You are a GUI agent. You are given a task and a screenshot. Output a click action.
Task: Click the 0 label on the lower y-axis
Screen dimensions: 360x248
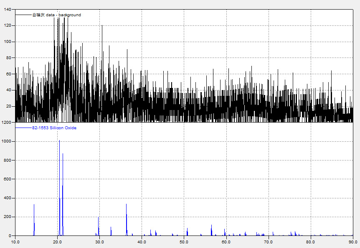click(x=10, y=235)
